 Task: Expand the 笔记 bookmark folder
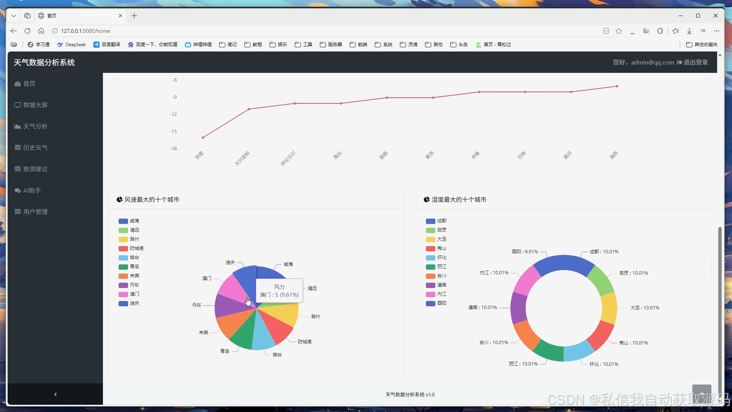[x=228, y=45]
